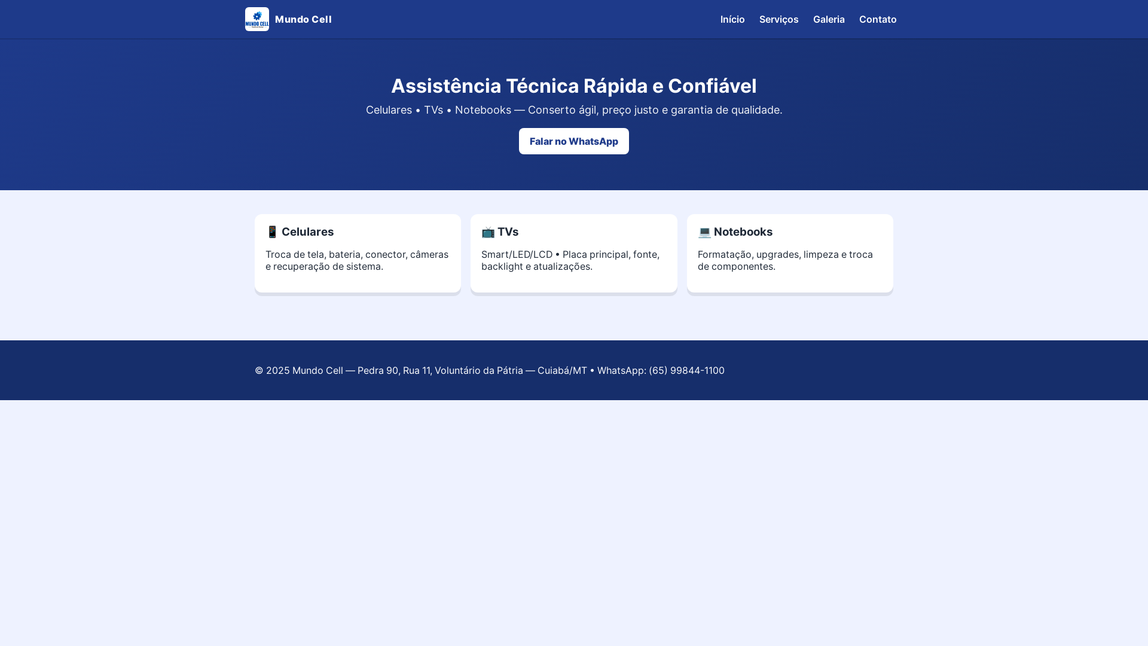This screenshot has width=1148, height=646.
Task: Click the phone emoji in Celulares card
Action: coord(272,232)
